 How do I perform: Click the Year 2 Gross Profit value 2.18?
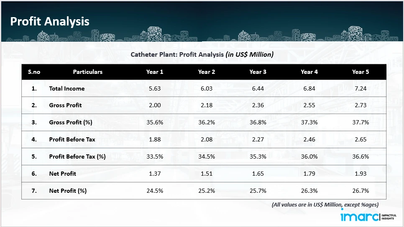(207, 106)
